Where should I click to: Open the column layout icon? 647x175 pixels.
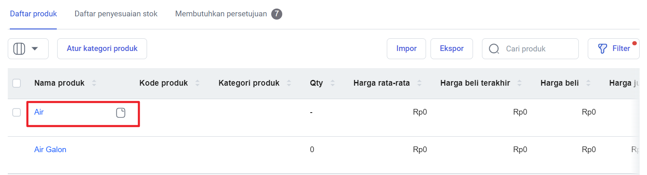point(19,49)
